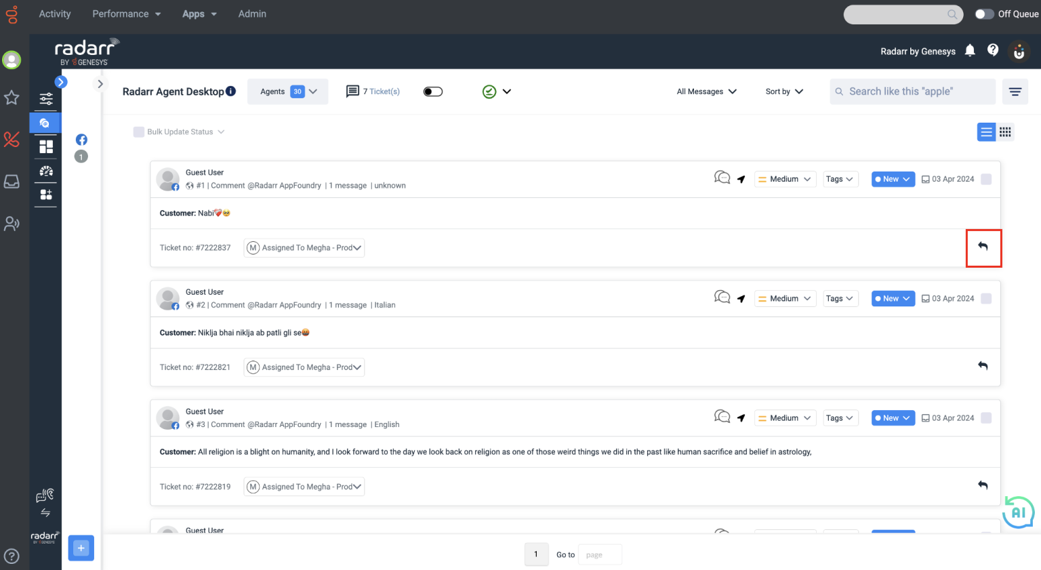This screenshot has height=570, width=1041.
Task: Open the Medium priority dropdown on ticket #7222837
Action: pos(785,178)
